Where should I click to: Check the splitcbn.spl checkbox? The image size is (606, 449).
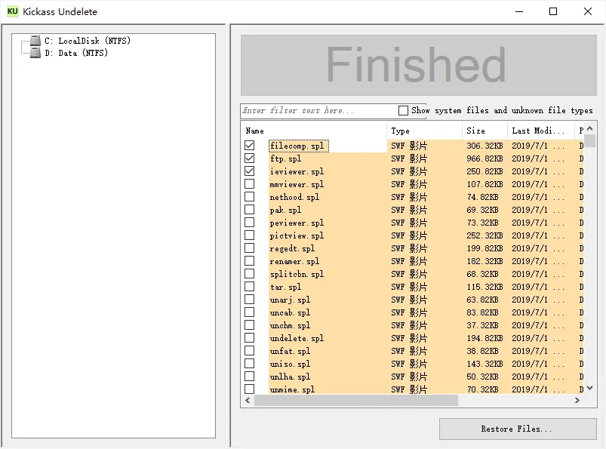(250, 274)
